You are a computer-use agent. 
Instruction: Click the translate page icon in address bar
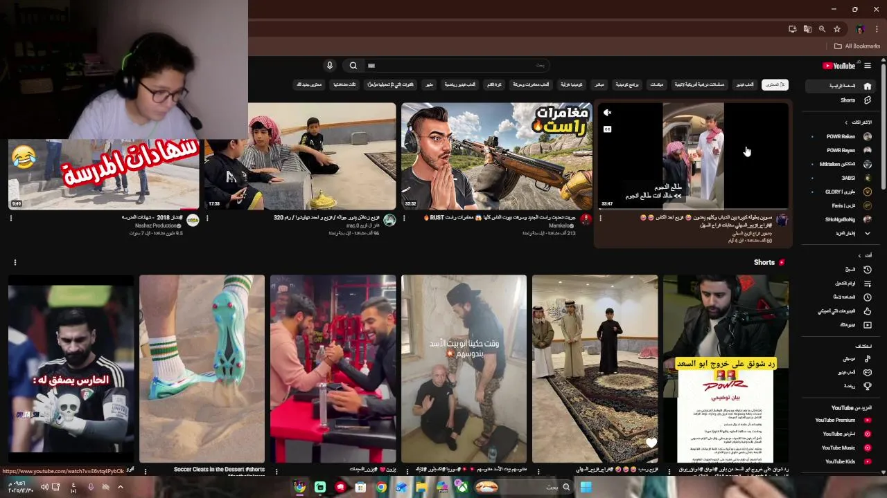tap(807, 29)
